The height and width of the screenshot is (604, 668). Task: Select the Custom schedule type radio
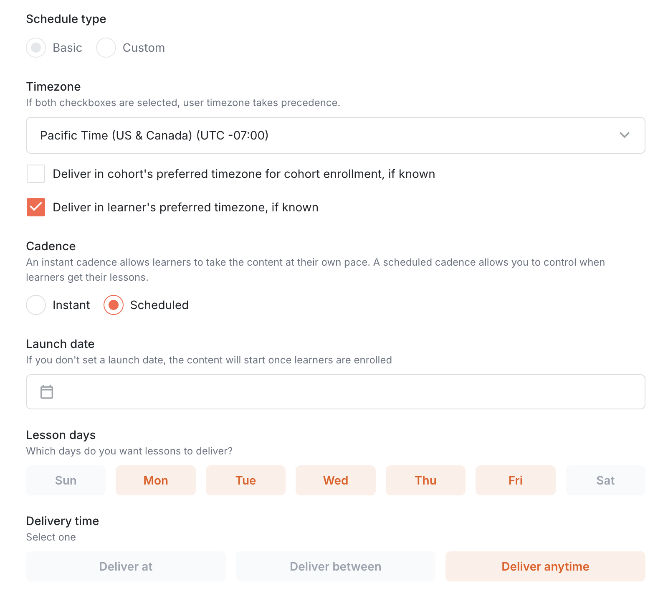(x=106, y=48)
